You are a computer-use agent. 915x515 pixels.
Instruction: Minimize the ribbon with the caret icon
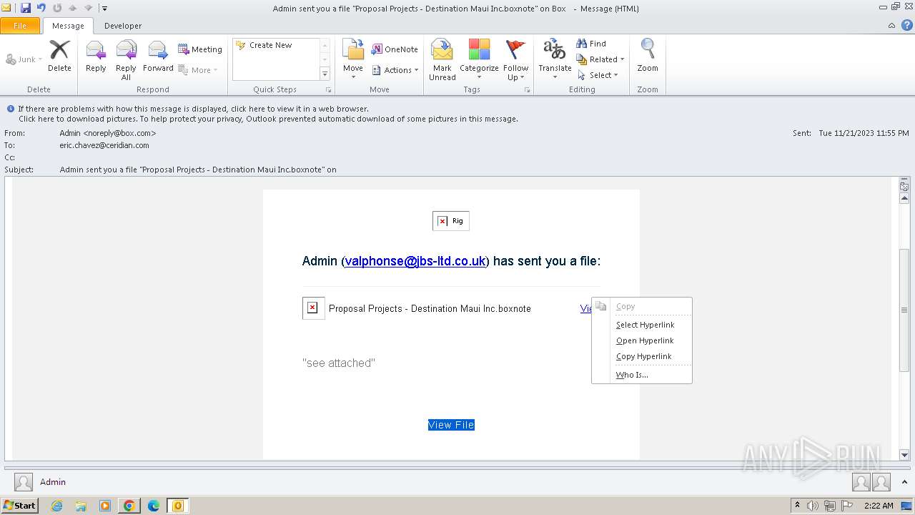click(x=891, y=25)
